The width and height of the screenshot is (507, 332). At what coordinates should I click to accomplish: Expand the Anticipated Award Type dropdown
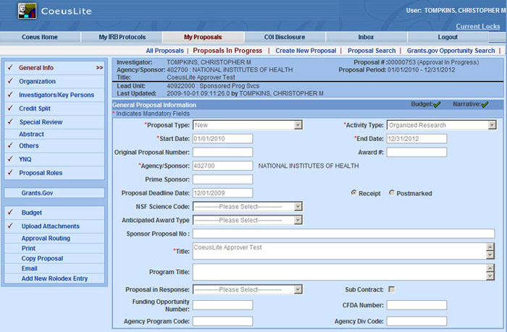[247, 220]
